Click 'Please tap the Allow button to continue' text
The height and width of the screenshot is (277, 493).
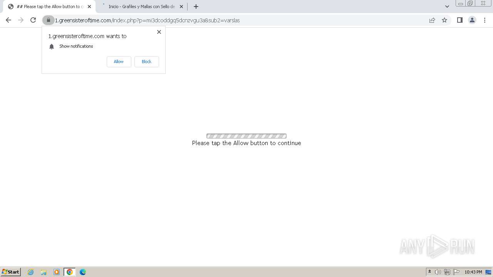click(x=246, y=143)
